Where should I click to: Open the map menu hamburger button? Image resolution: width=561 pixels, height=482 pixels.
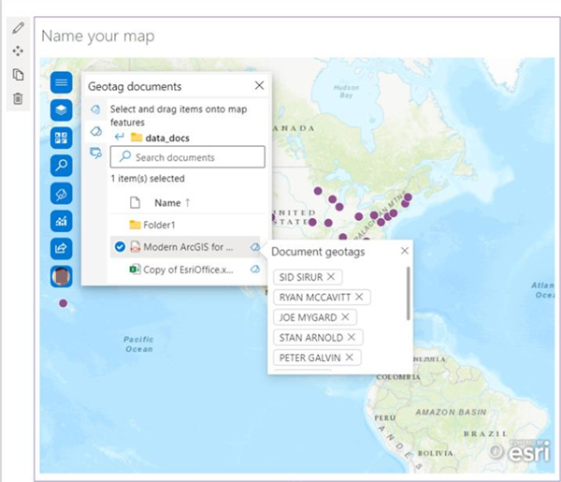tap(62, 82)
